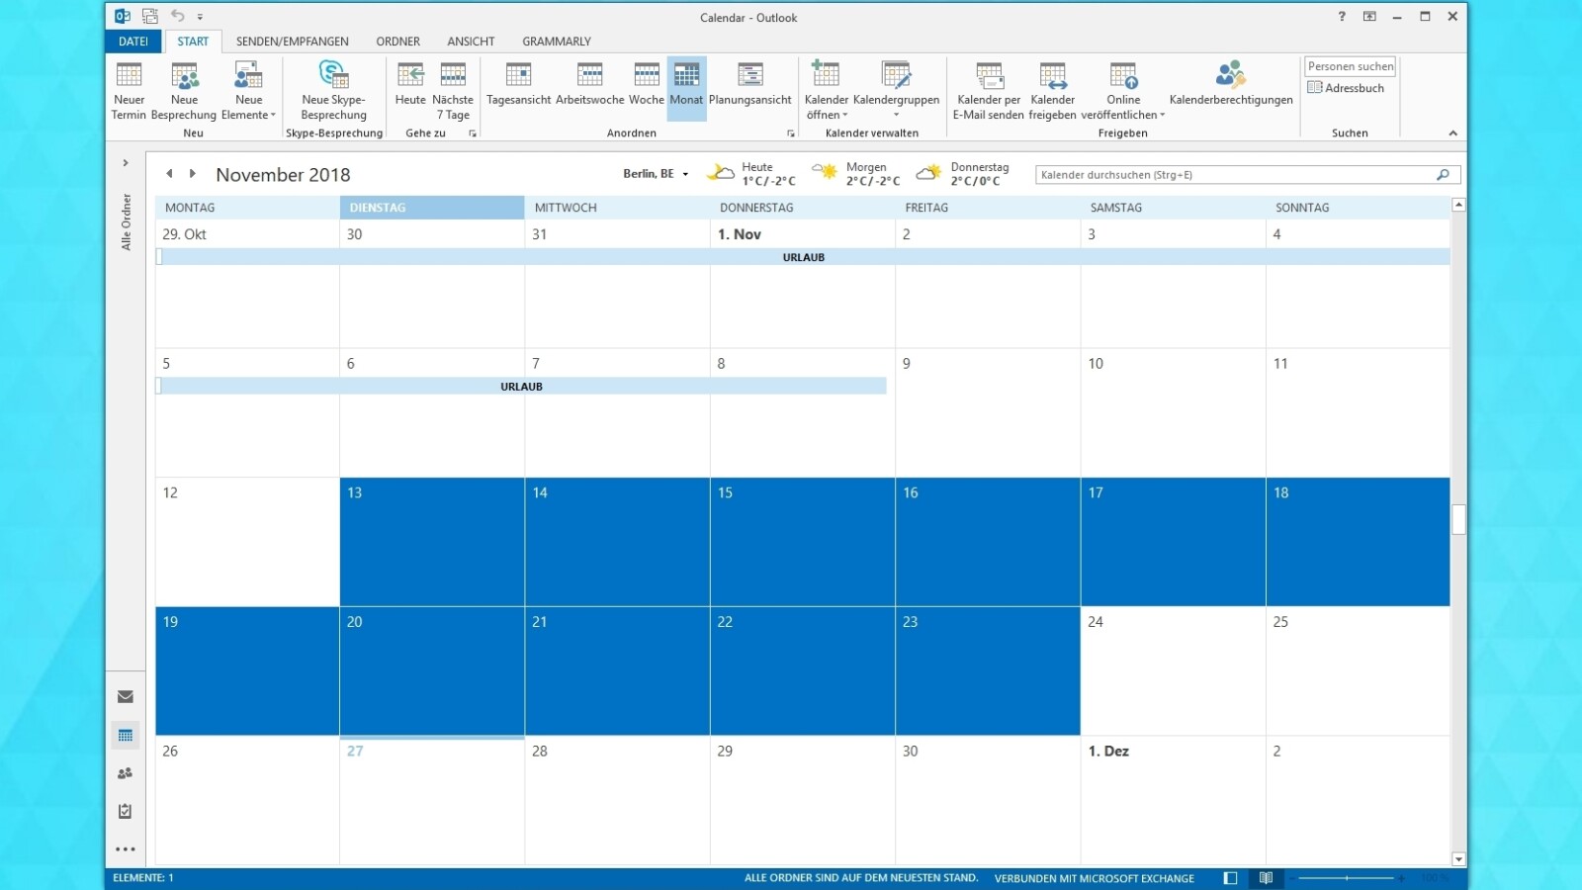Open Kalenderberechtigungen

coord(1231,84)
